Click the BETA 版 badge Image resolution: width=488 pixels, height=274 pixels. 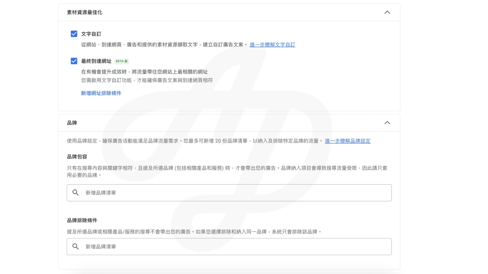click(x=122, y=61)
